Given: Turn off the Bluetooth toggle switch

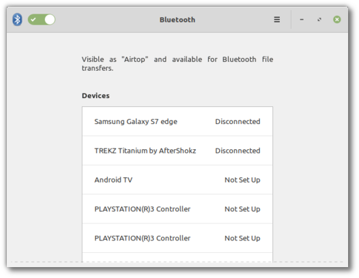Looking at the screenshot, I should tap(42, 20).
